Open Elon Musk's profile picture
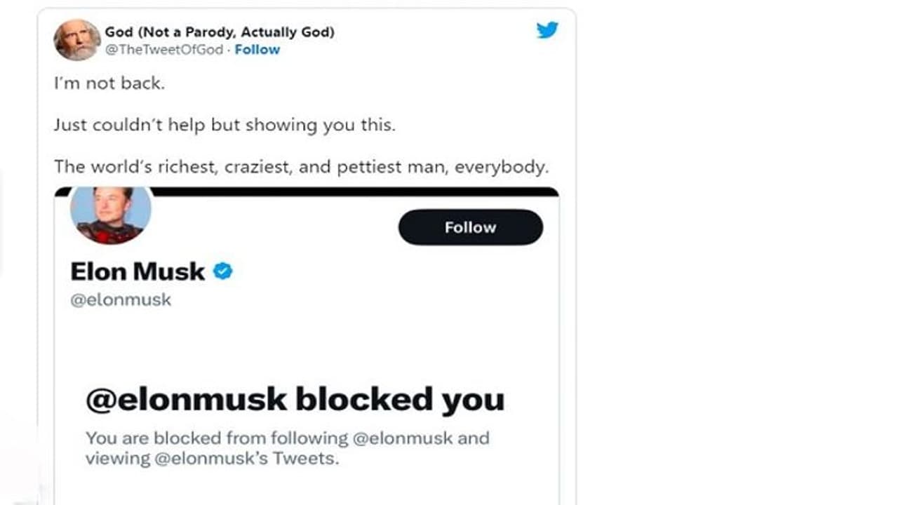898x505 pixels. click(x=111, y=214)
